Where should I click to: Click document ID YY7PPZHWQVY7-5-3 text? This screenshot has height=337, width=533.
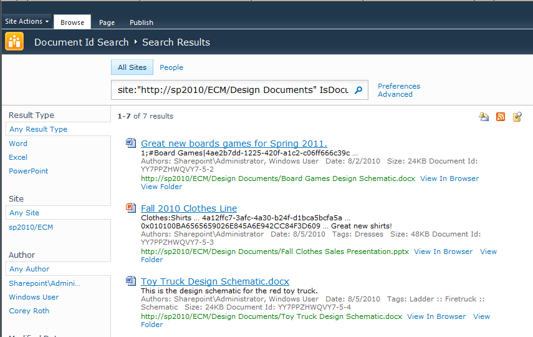tap(178, 242)
